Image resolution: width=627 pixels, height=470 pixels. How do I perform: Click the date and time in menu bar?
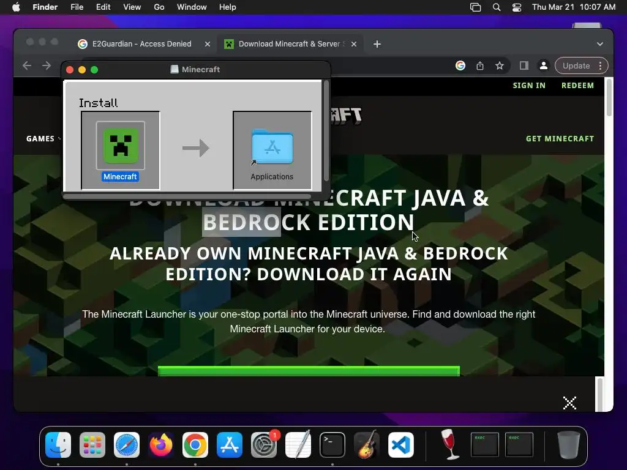pyautogui.click(x=574, y=7)
